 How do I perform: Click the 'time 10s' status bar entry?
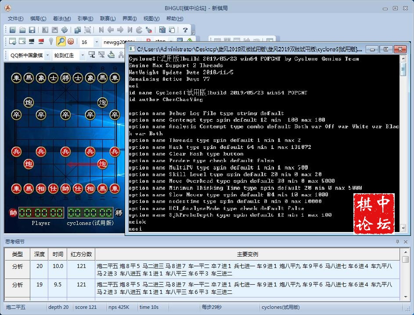(149, 307)
